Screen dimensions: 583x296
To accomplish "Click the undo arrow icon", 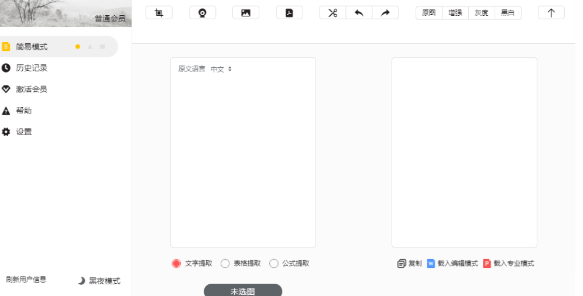I will (359, 13).
